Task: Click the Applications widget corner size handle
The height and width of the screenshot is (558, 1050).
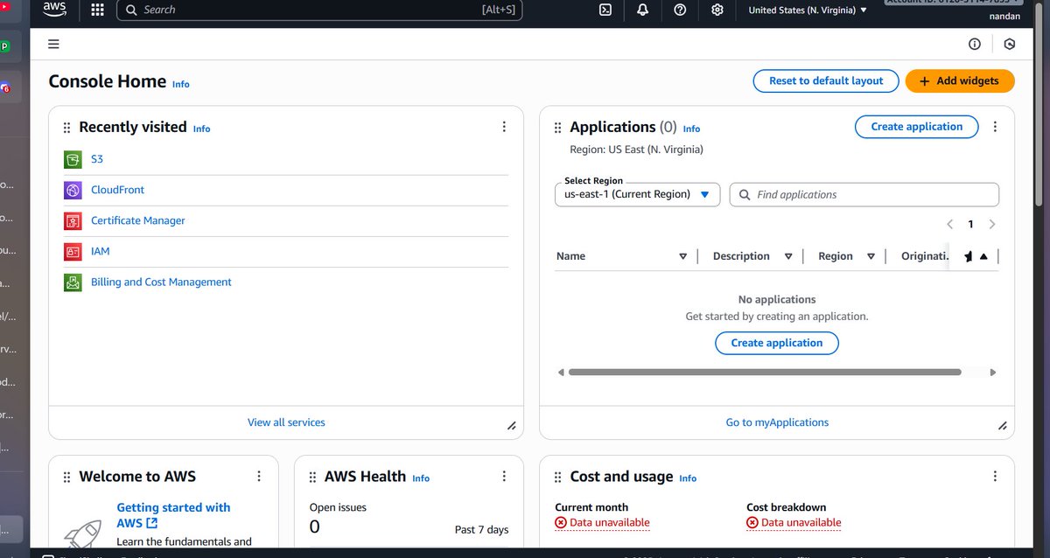Action: pyautogui.click(x=1003, y=426)
